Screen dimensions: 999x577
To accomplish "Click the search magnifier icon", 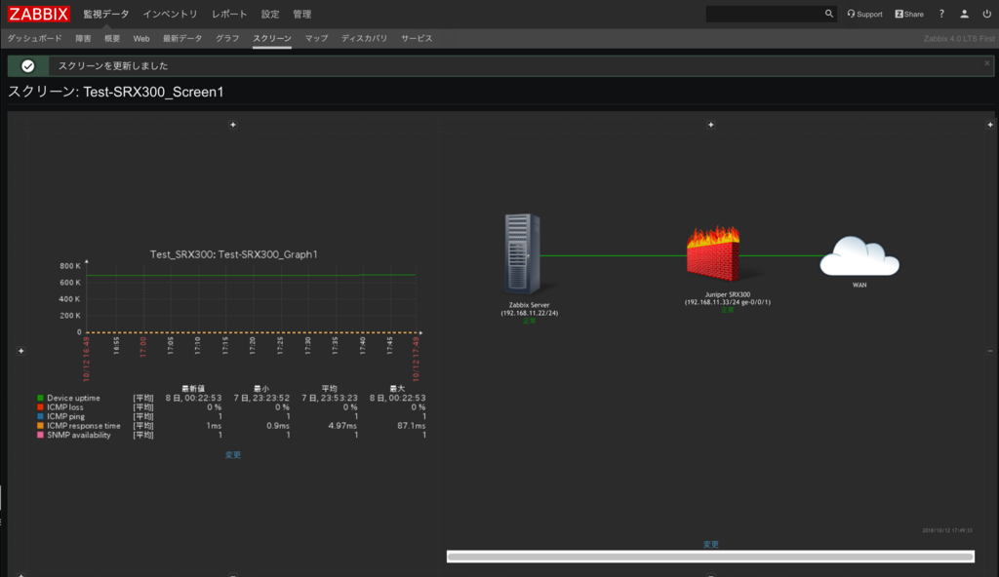I will (829, 14).
